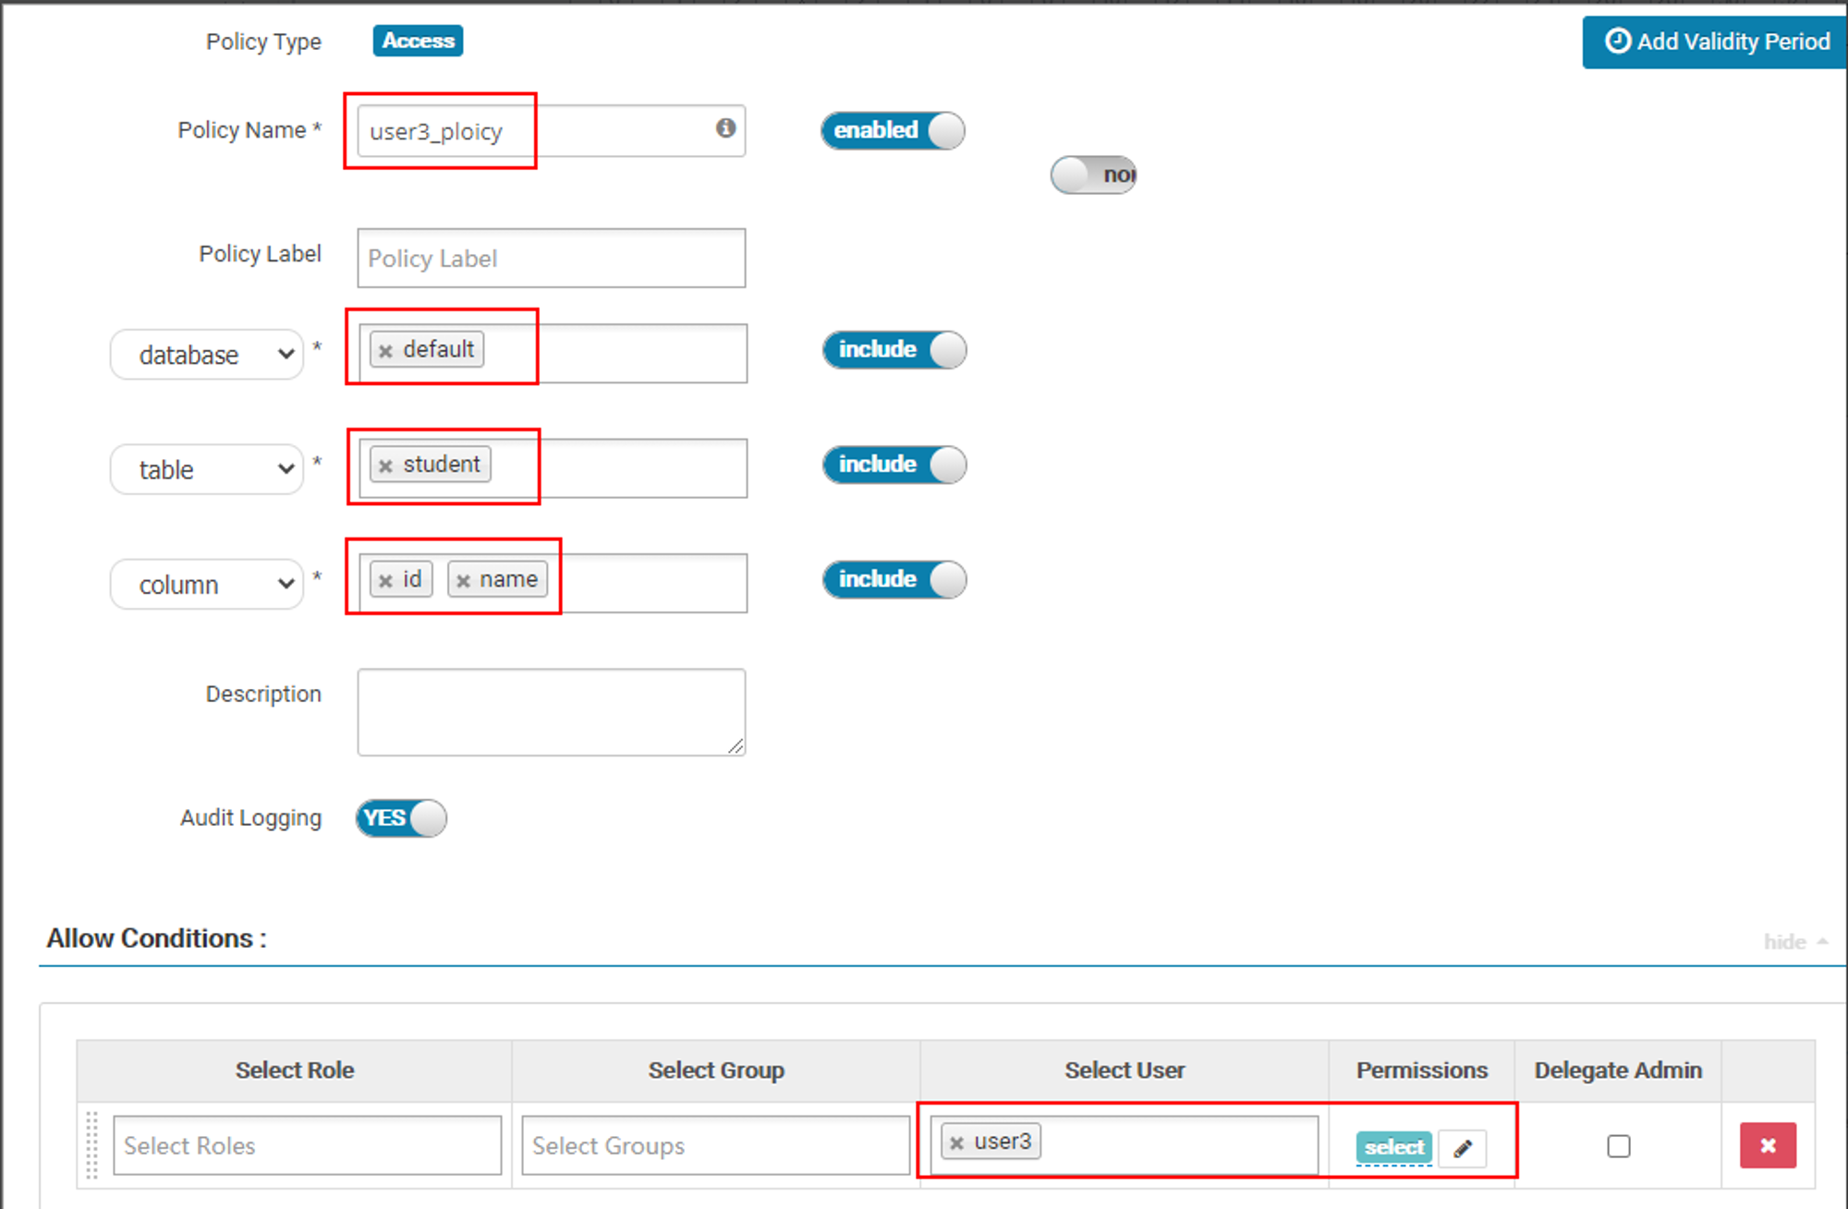The height and width of the screenshot is (1209, 1848).
Task: Remove the 'name' column tag
Action: click(x=464, y=581)
